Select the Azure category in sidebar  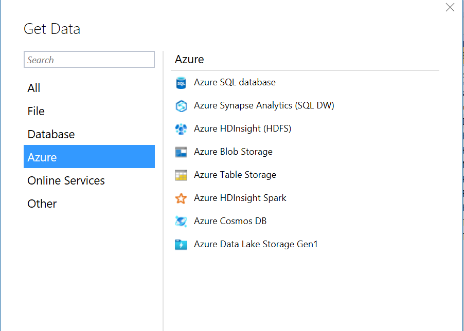pos(89,157)
